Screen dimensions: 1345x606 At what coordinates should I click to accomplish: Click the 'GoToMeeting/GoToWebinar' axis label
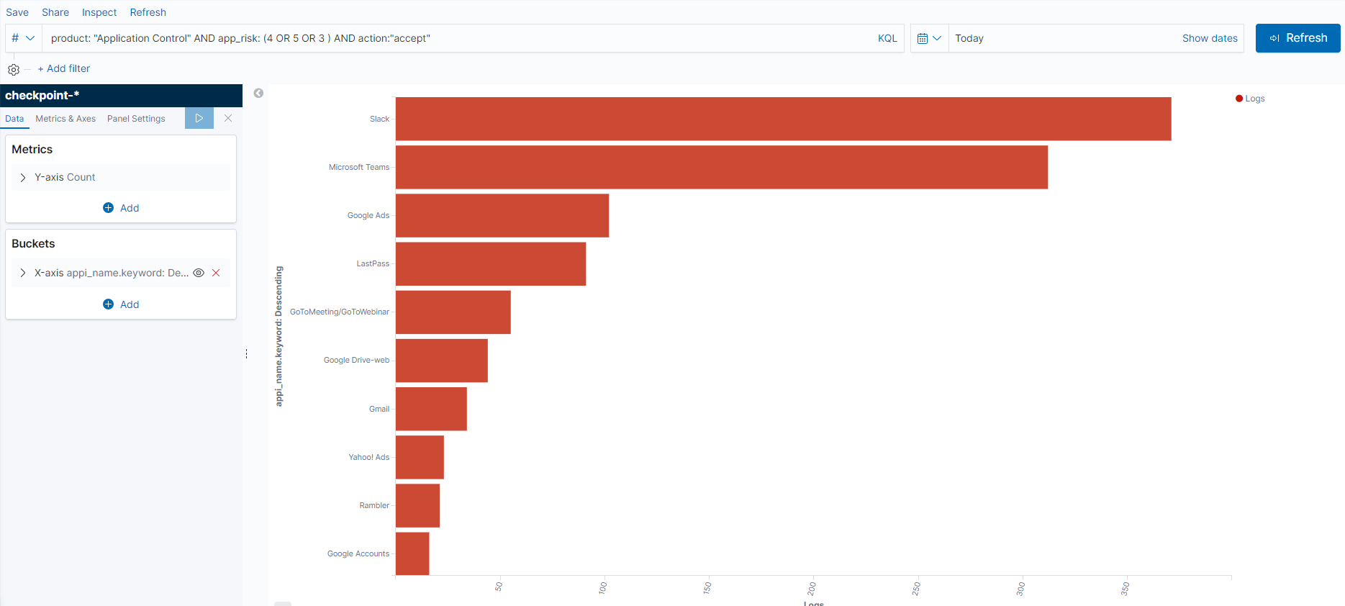[340, 312]
